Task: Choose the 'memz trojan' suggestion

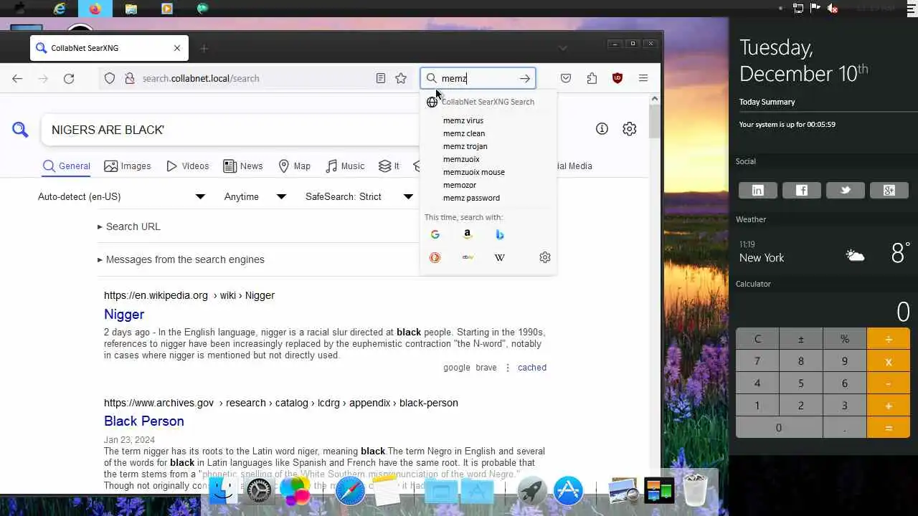Action: click(465, 146)
